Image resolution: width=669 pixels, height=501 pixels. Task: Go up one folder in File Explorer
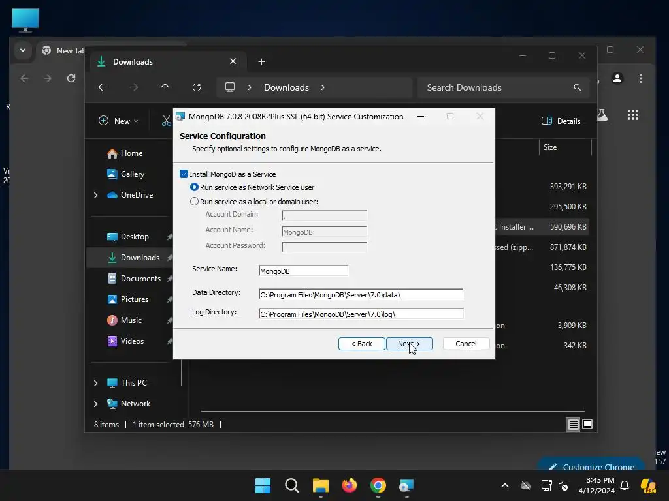click(x=165, y=87)
